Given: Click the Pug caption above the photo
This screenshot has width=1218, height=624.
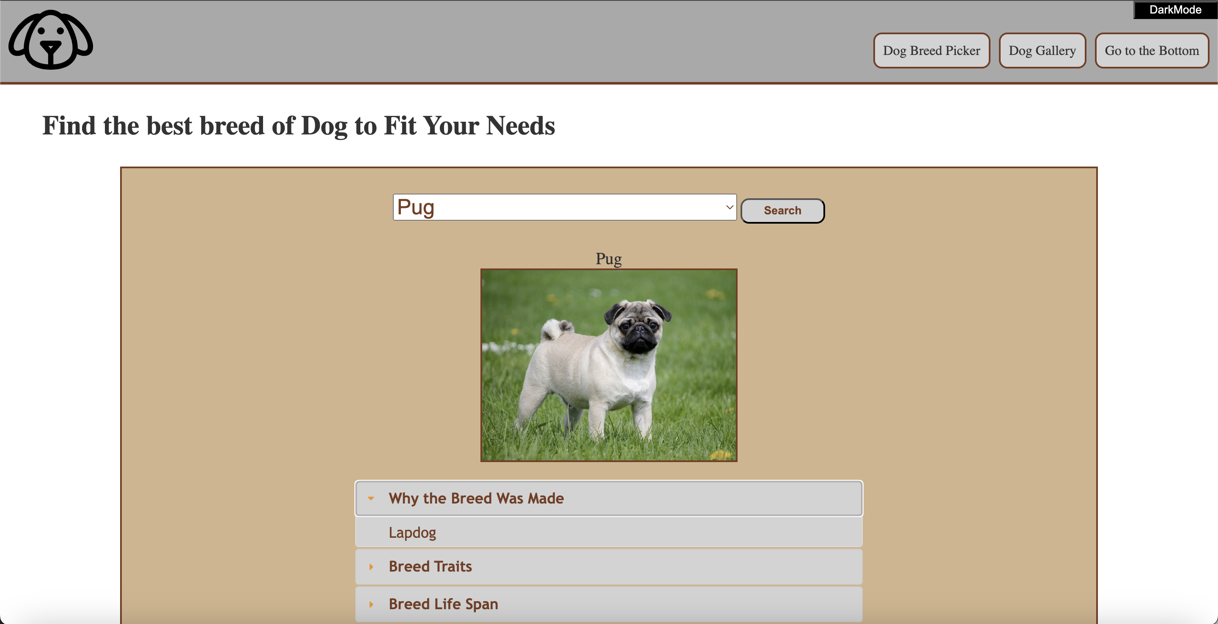Looking at the screenshot, I should pos(609,259).
